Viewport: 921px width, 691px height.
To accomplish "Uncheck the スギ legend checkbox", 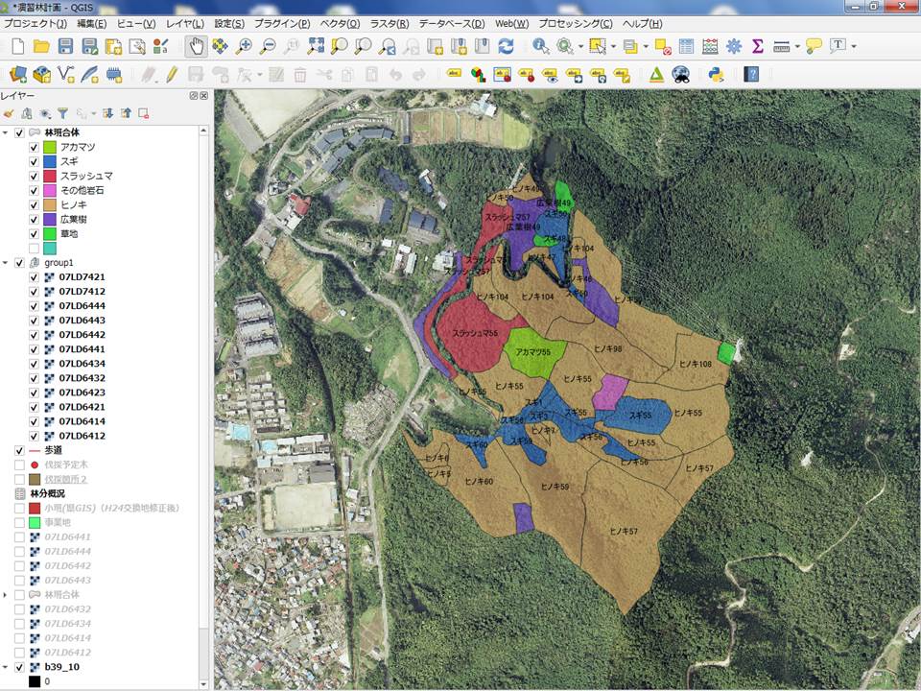I will pos(35,161).
